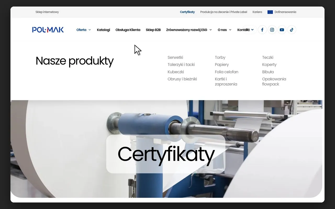
Task: Open the Katalogi menu item
Action: point(103,30)
